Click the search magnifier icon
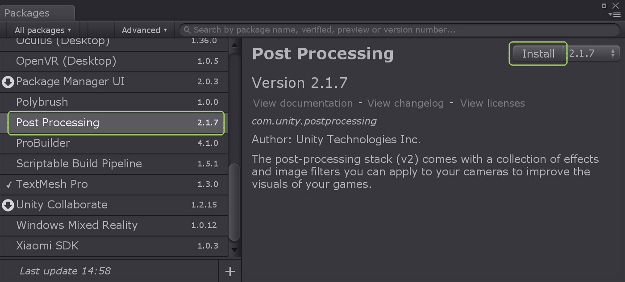Image resolution: width=625 pixels, height=282 pixels. (187, 30)
